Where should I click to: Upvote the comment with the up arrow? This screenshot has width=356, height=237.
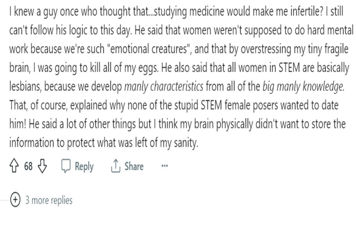[x=14, y=166]
